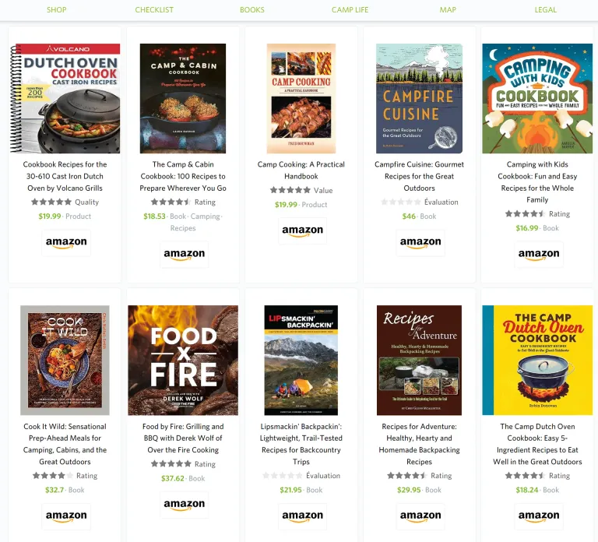Viewport: 598px width, 542px height.
Task: Click the $16.99 price of Camping with Kids
Action: [526, 228]
